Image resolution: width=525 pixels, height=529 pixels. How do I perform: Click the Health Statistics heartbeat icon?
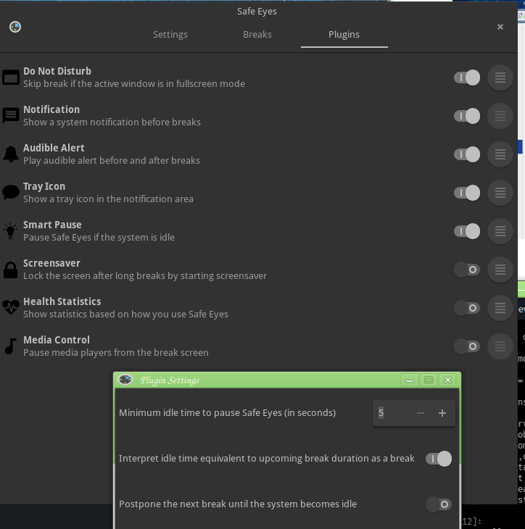click(11, 307)
